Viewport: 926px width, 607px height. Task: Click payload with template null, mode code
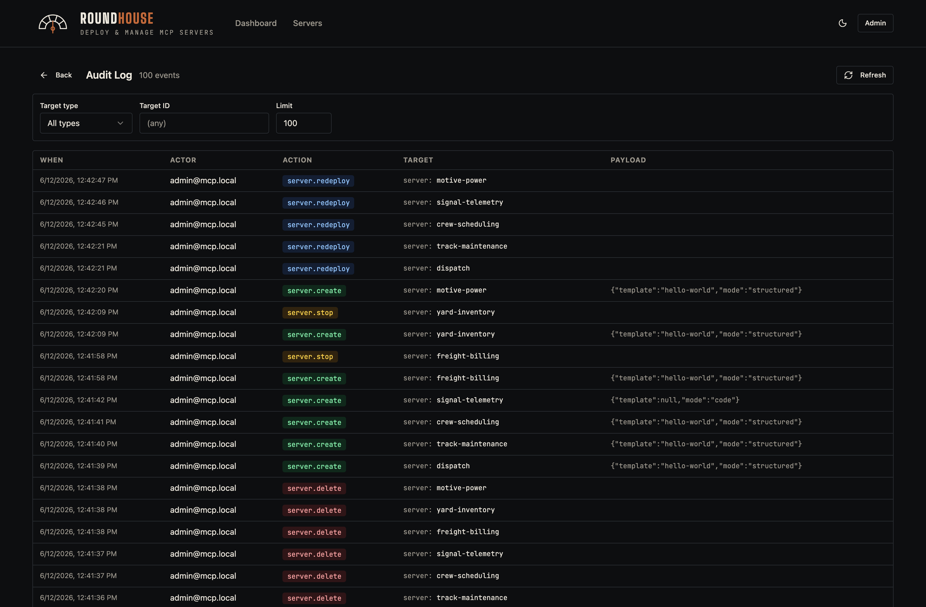675,400
